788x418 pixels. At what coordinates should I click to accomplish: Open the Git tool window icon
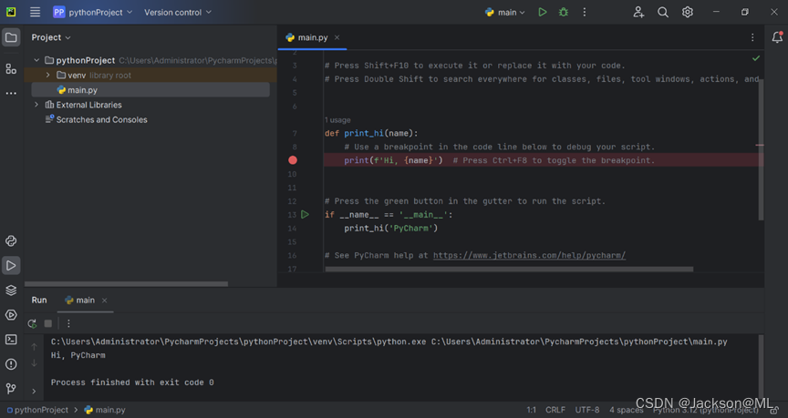(x=11, y=388)
